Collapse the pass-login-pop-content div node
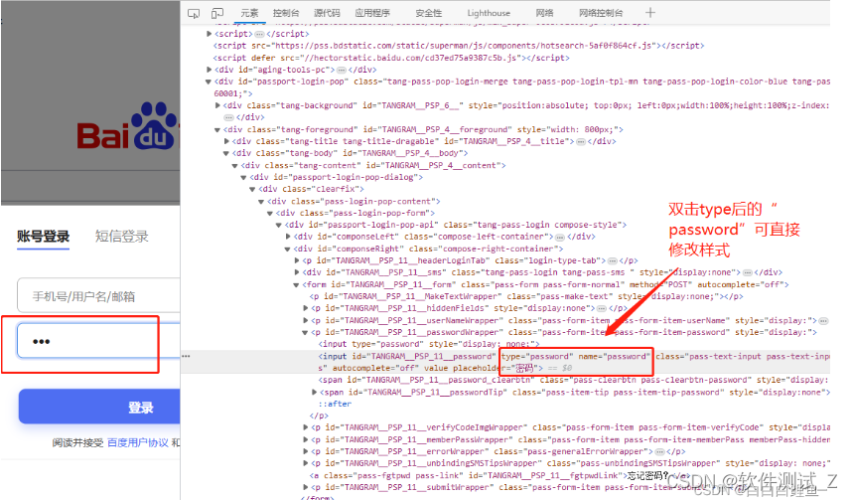This screenshot has width=853, height=500. point(260,202)
